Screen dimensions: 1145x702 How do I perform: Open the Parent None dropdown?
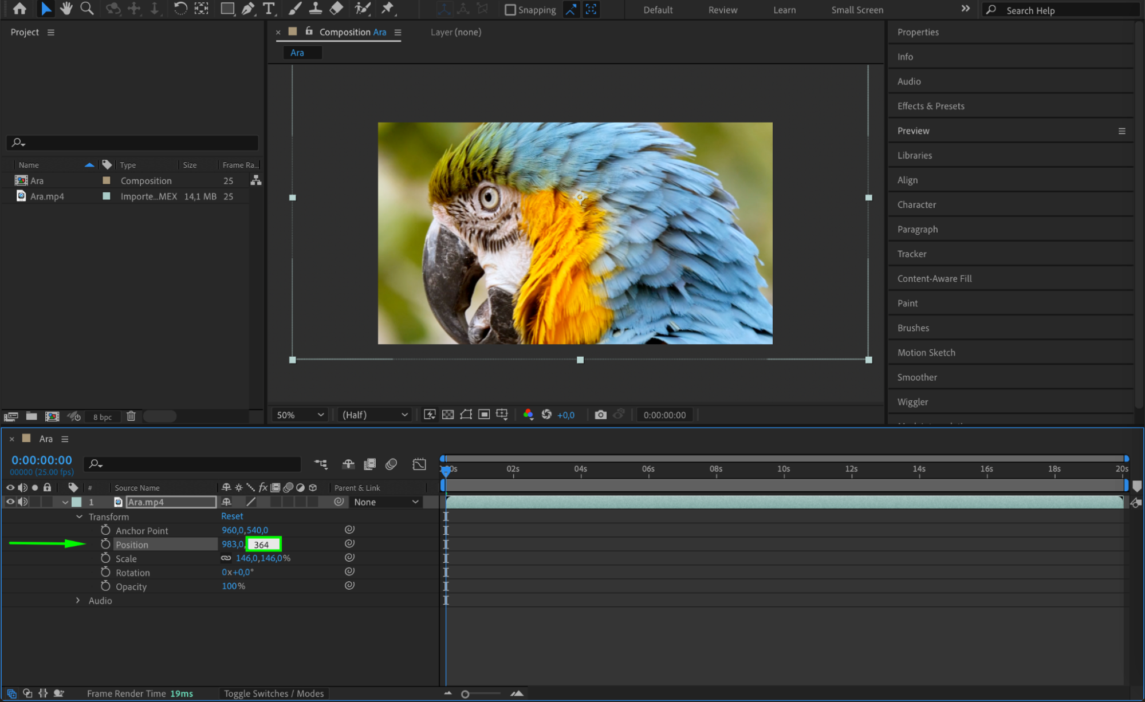(x=385, y=502)
